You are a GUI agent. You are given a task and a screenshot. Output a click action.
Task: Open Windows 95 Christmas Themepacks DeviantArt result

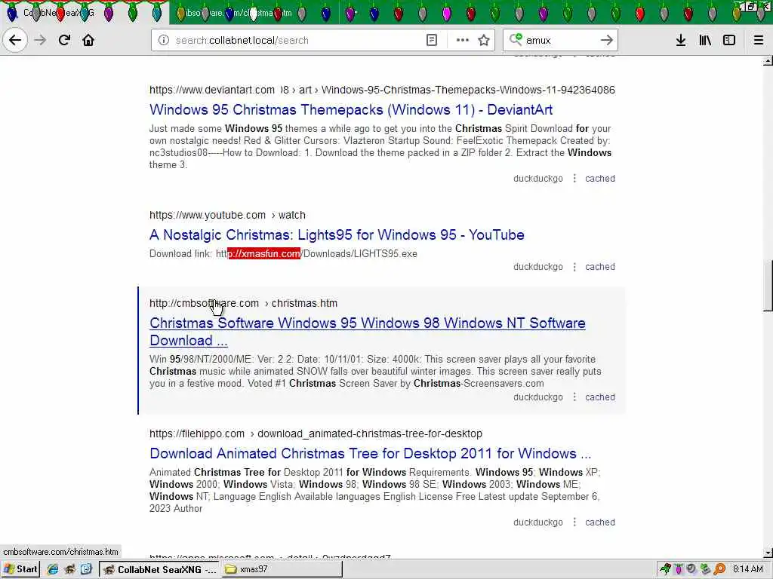tap(351, 109)
